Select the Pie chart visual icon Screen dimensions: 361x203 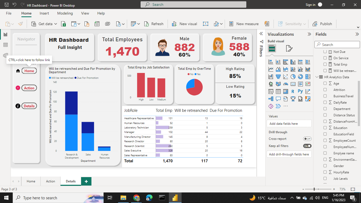click(x=293, y=77)
